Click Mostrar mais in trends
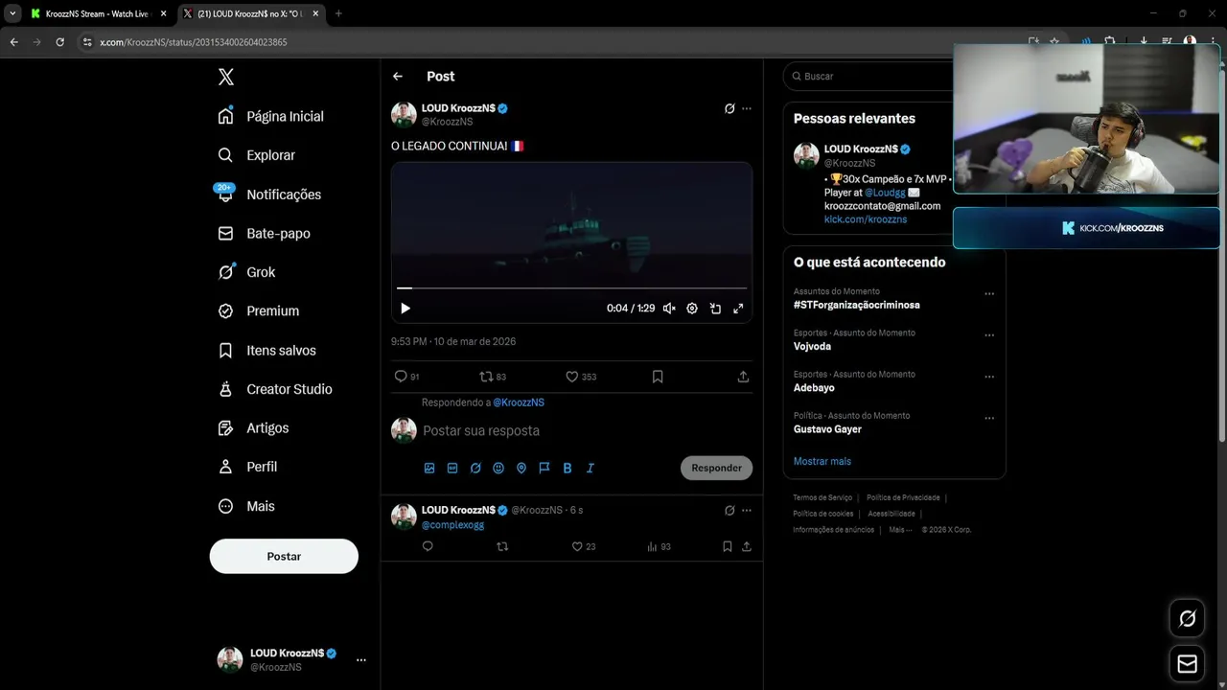The height and width of the screenshot is (690, 1227). point(822,461)
